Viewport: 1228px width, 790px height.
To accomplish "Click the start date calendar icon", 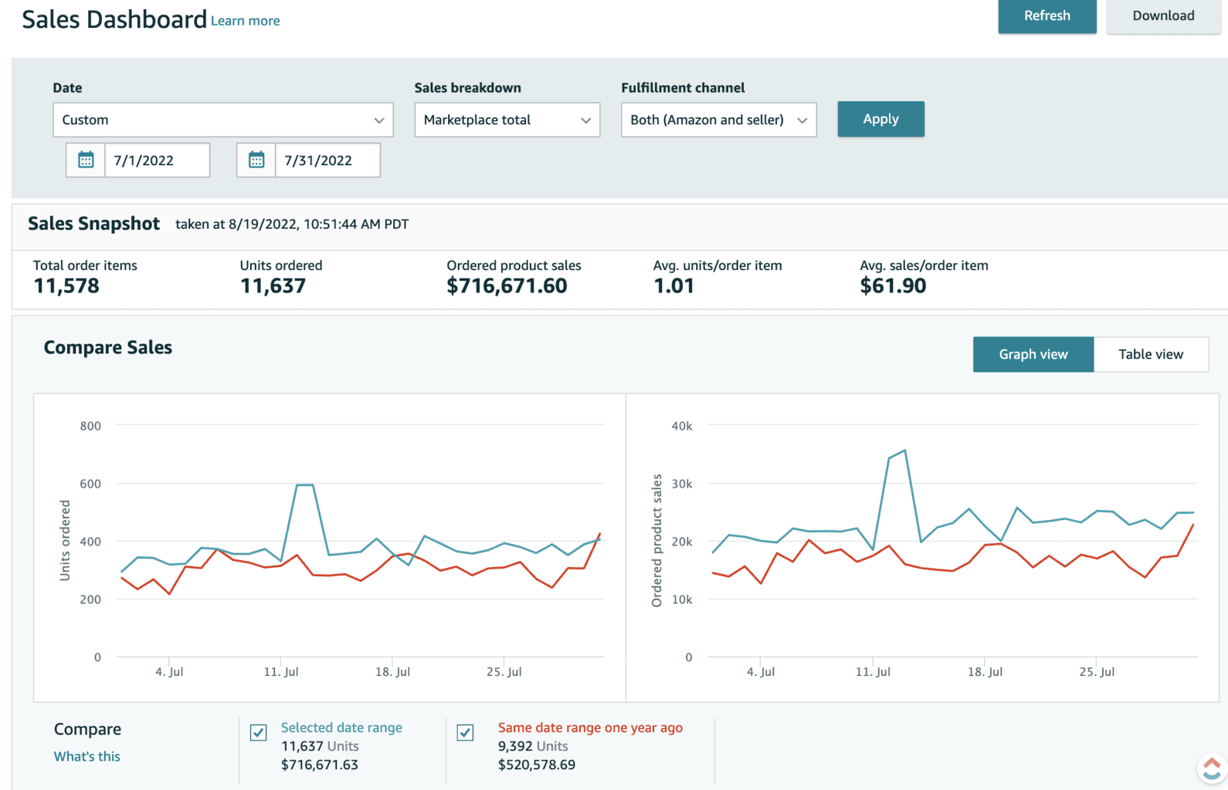I will tap(86, 160).
